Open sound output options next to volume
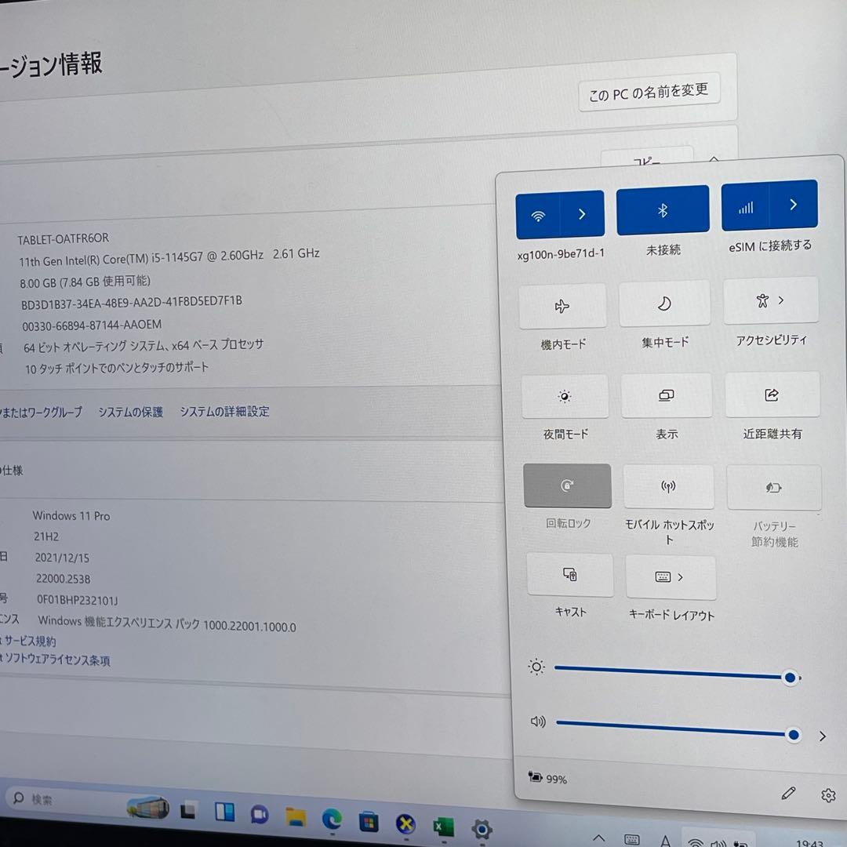847x847 pixels. point(822,736)
